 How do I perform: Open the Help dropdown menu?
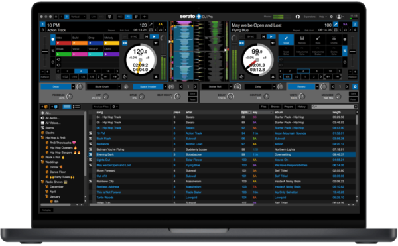pyautogui.click(x=322, y=17)
